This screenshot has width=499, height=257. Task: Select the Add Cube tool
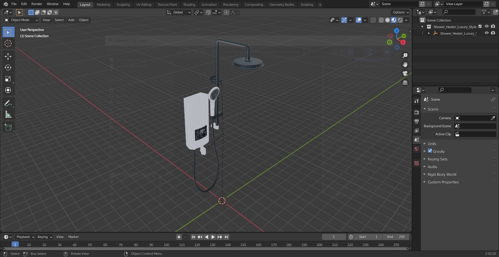tap(8, 127)
